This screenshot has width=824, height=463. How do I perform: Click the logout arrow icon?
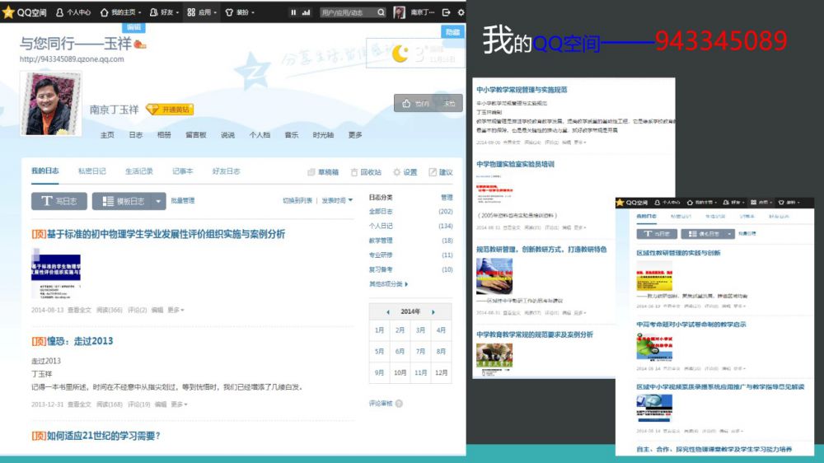coord(446,12)
